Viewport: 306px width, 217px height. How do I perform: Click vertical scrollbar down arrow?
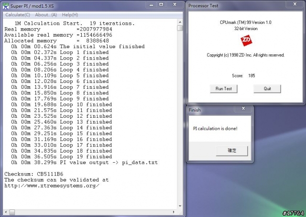click(x=180, y=206)
